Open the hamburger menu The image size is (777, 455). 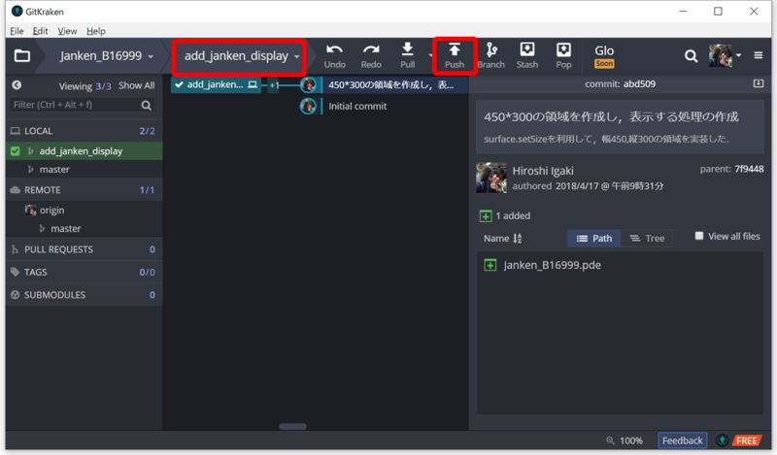759,55
